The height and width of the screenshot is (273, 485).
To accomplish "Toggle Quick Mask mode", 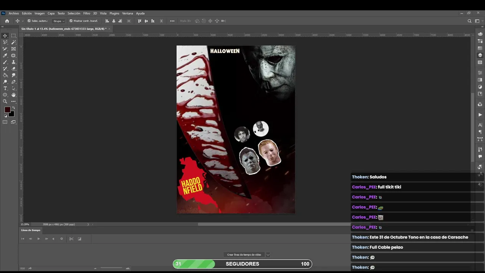I will [x=5, y=122].
